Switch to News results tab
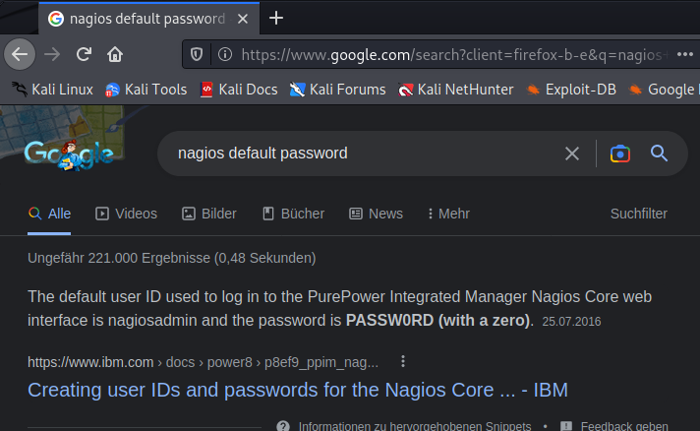700x431 pixels. tap(376, 214)
